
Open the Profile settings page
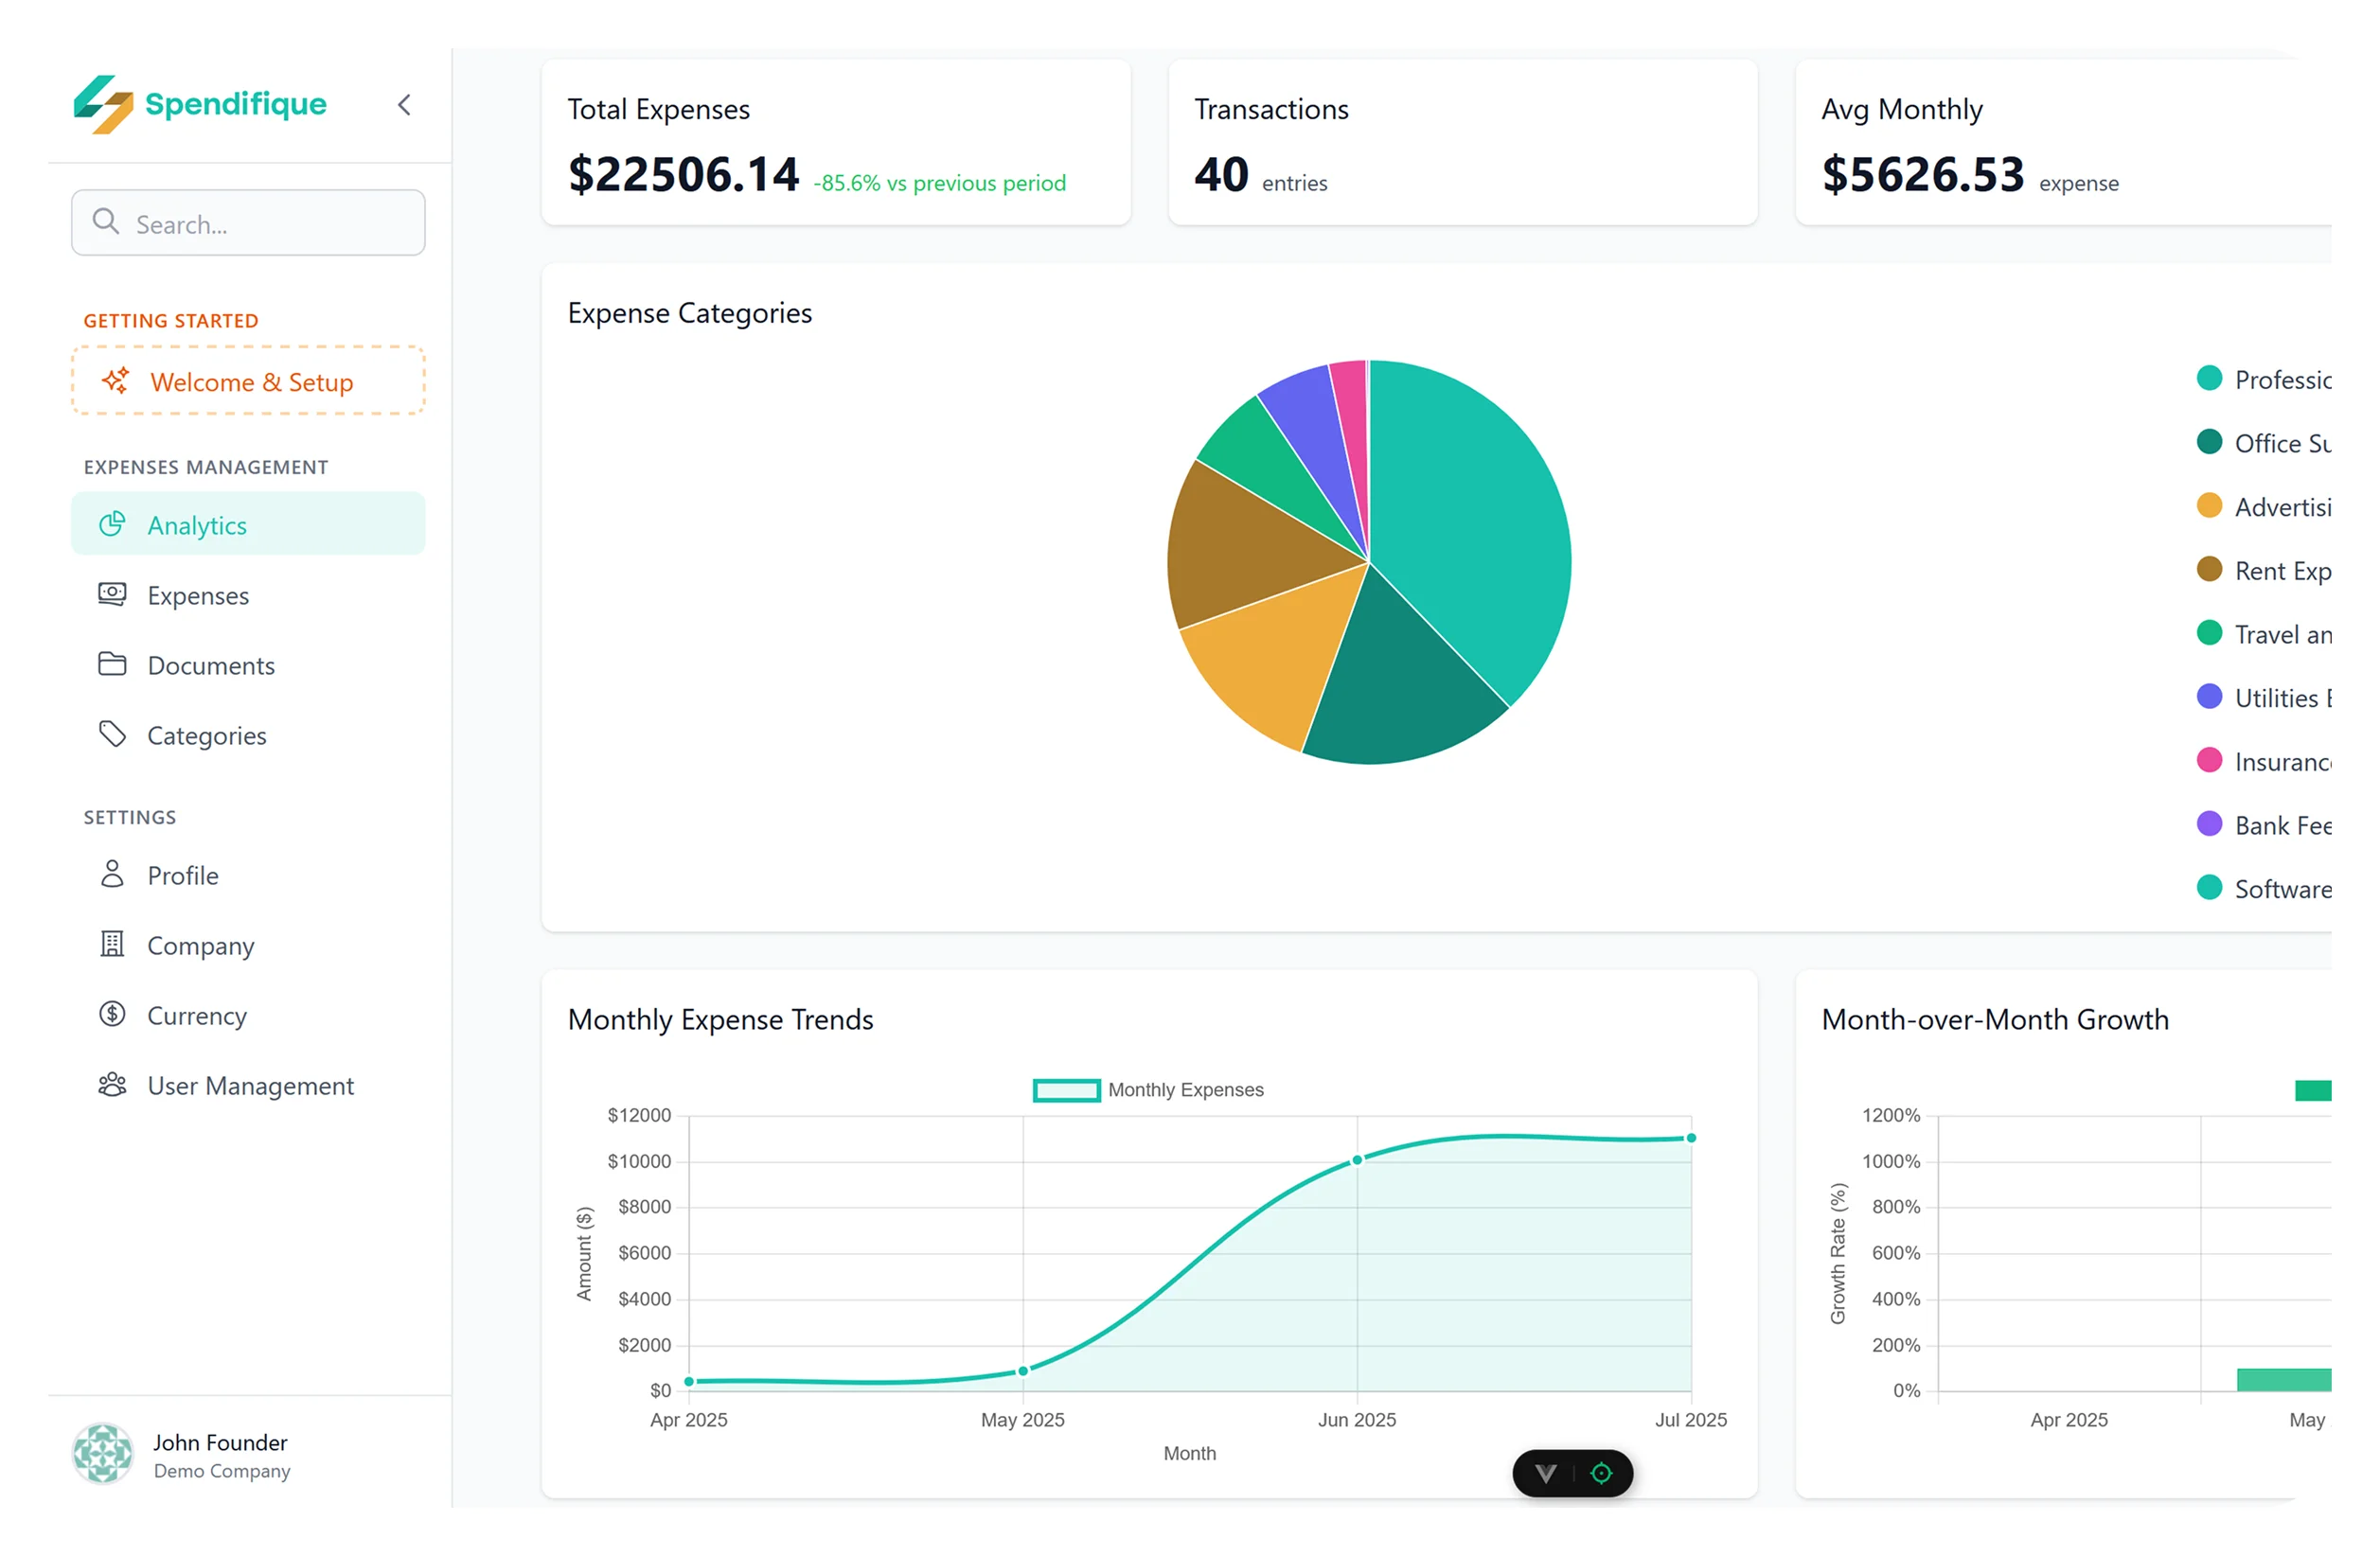click(x=182, y=875)
